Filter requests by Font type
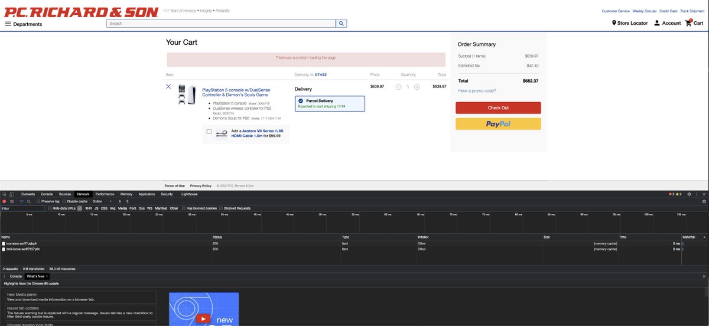709x326 pixels. click(133, 208)
